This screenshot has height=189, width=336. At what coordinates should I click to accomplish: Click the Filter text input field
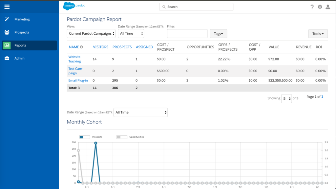(187, 33)
